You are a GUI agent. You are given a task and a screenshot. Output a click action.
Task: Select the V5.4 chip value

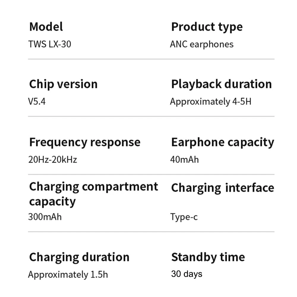pyautogui.click(x=37, y=102)
